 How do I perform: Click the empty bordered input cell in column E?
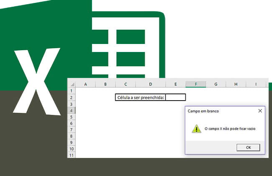176,98
